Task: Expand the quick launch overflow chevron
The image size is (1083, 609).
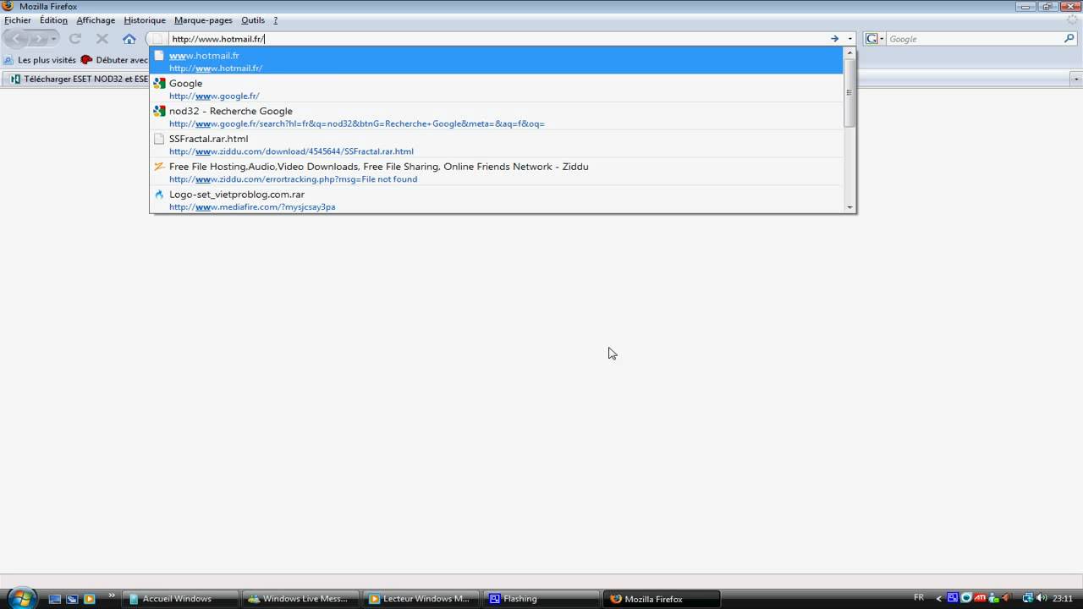Action: click(111, 596)
